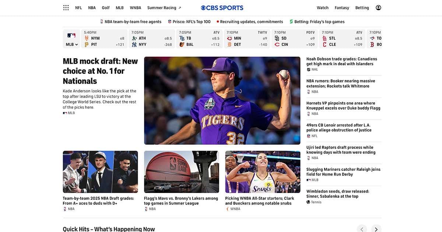Open Prisco: NFL's Top 100 link
Image resolution: width=442 pixels, height=232 pixels.
(x=189, y=22)
